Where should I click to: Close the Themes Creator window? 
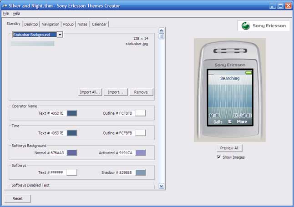tap(289, 6)
